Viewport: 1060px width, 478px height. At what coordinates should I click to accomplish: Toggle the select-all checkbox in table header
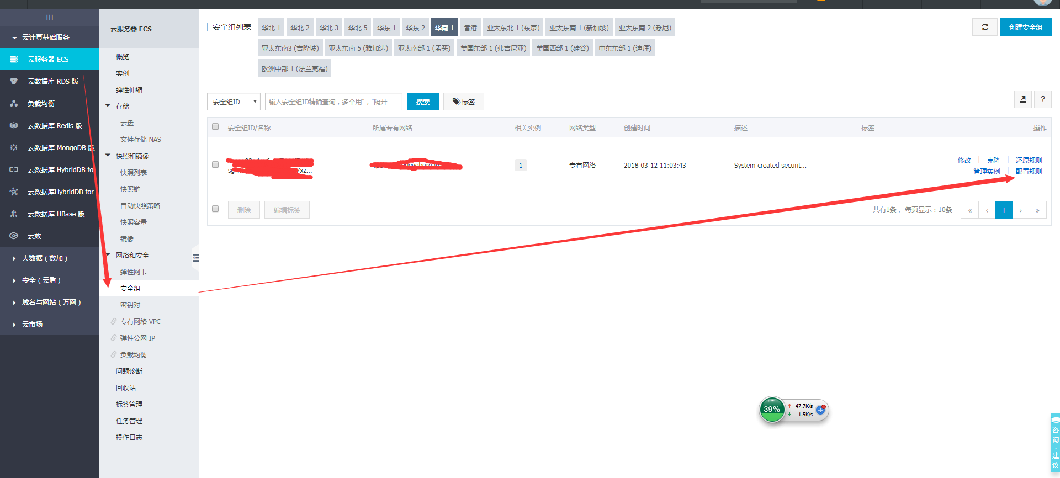tap(215, 127)
